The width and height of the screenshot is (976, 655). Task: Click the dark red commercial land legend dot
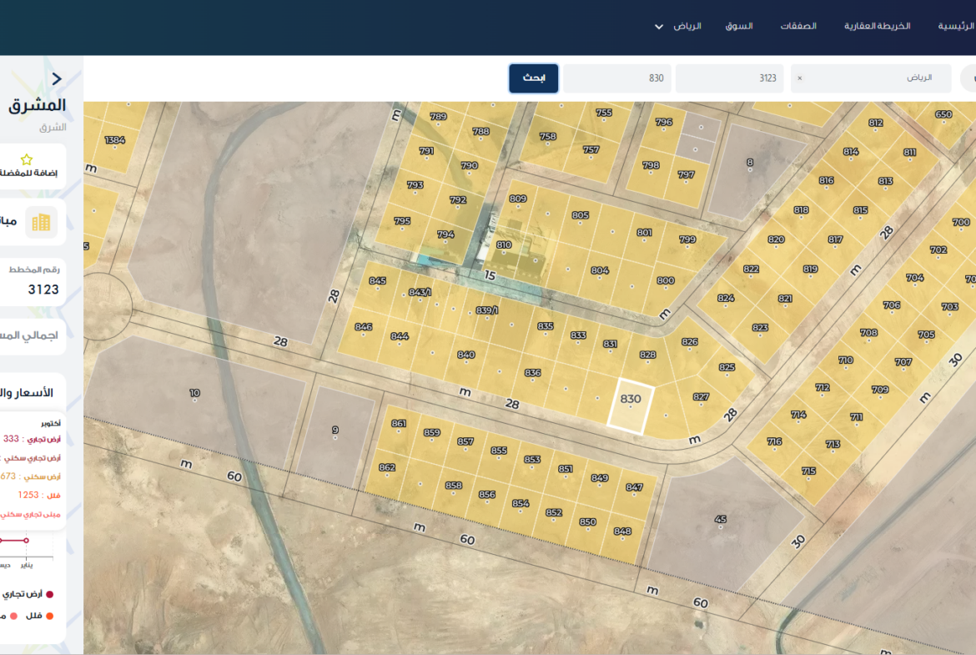pyautogui.click(x=49, y=594)
